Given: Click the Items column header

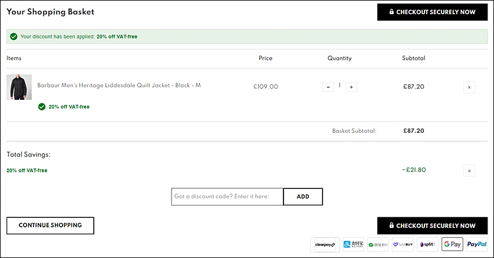Looking at the screenshot, I should (x=14, y=58).
